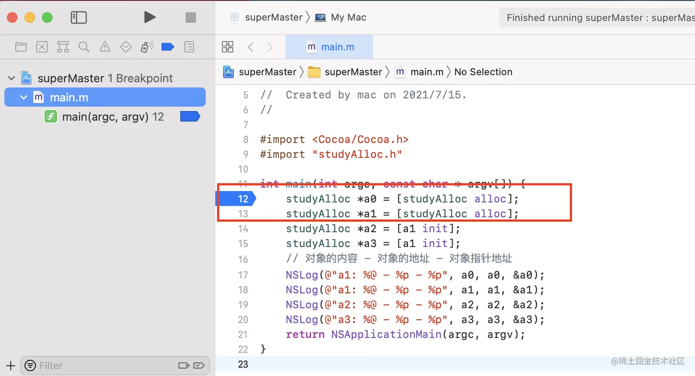The image size is (695, 376).
Task: Show the Test navigator
Action: click(126, 47)
